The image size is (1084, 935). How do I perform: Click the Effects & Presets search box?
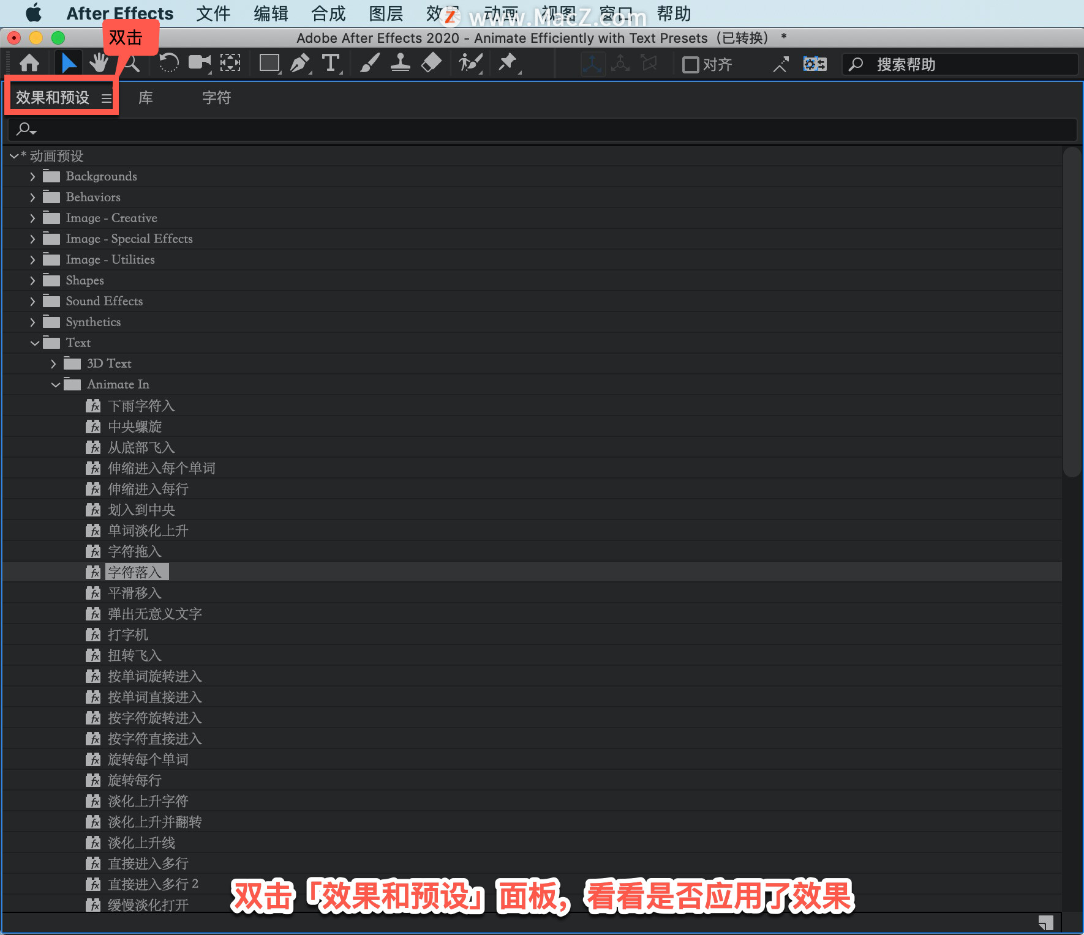point(542,129)
